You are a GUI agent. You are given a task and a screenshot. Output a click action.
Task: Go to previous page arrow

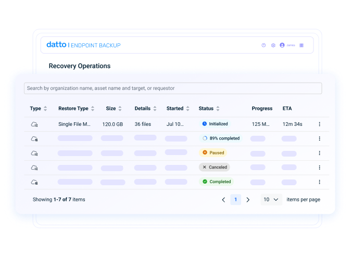tap(223, 200)
